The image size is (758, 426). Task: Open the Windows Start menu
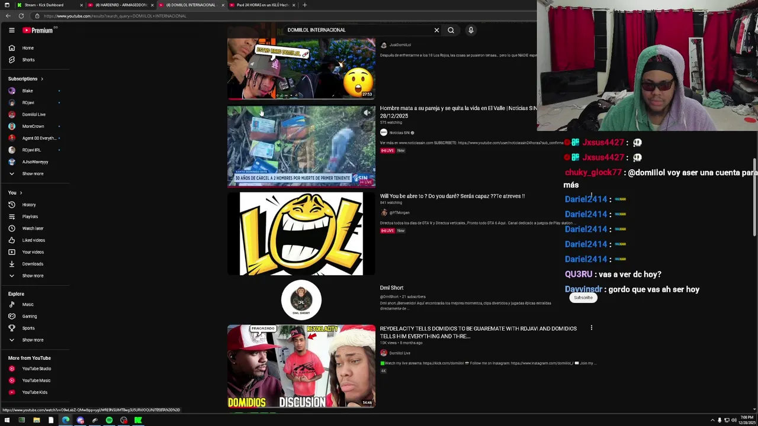coord(7,420)
